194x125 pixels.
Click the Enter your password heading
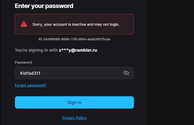44,6
